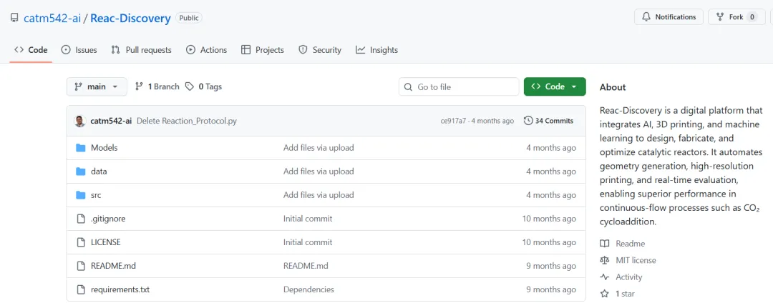Expand the main branch dropdown
The image size is (773, 303).
97,86
